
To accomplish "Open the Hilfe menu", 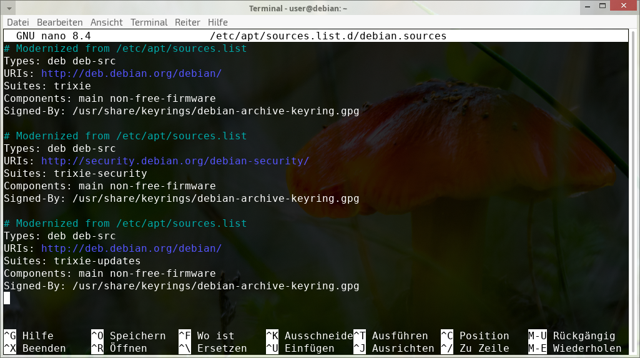I will pos(218,22).
